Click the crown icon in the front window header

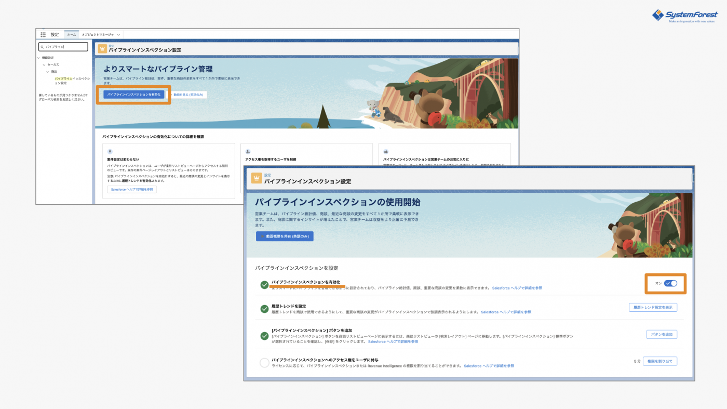(x=257, y=178)
